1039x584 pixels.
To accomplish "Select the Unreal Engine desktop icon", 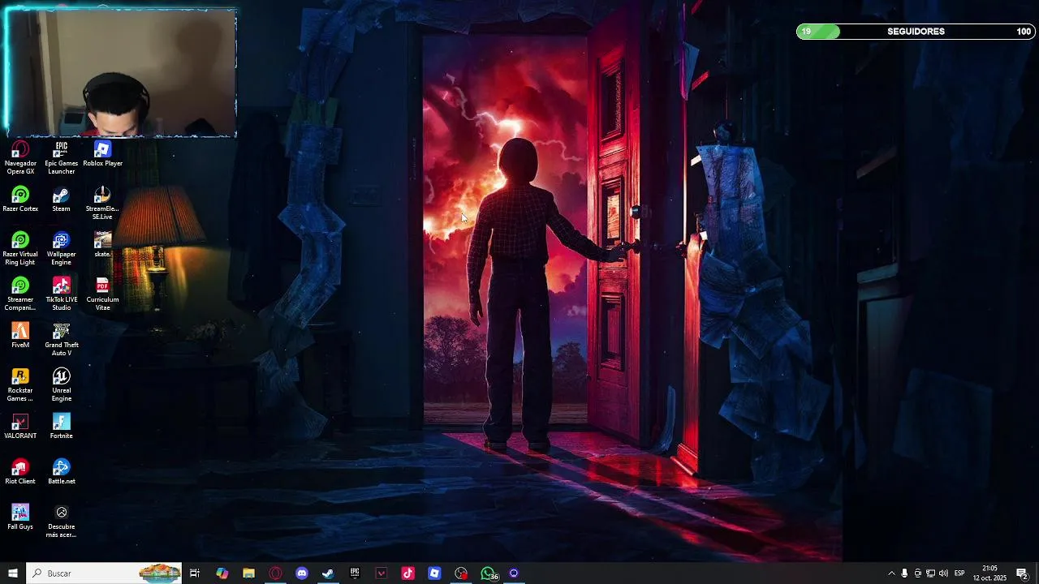I will [61, 385].
